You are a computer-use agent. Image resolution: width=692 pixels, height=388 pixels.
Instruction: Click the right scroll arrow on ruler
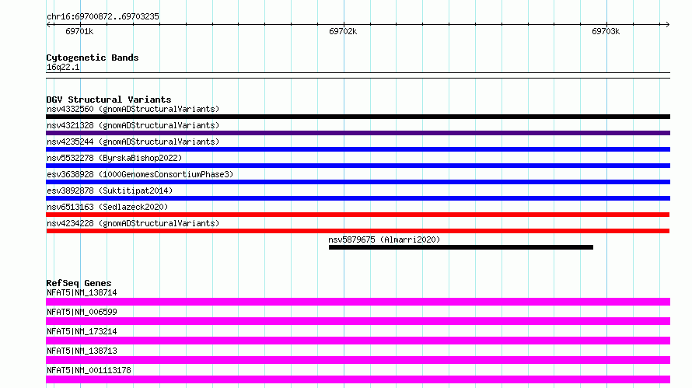coord(667,25)
